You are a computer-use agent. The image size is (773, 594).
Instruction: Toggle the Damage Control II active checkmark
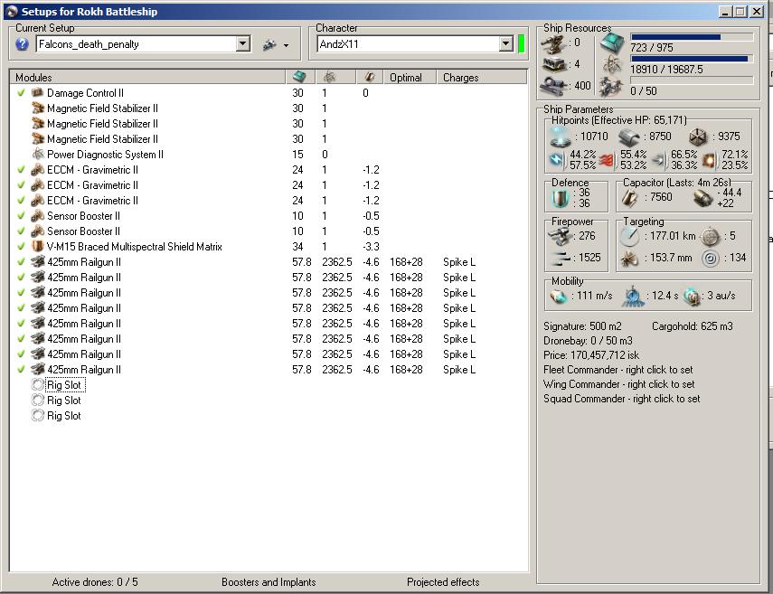pos(22,93)
